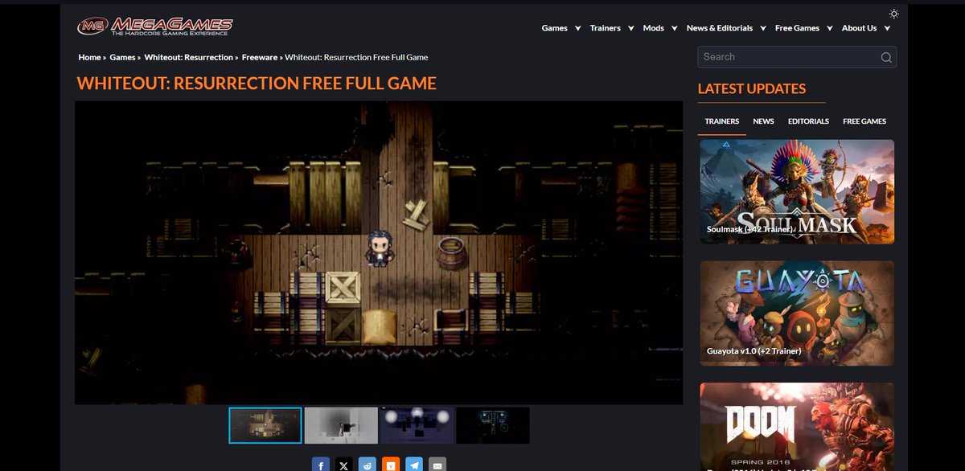The width and height of the screenshot is (965, 471).
Task: Click the MegaGames logo
Action: point(154,26)
